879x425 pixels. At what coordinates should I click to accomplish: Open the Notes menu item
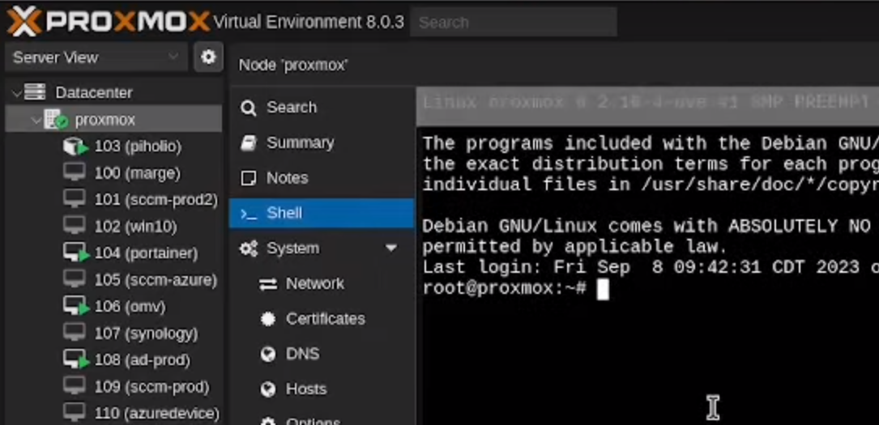322,178
